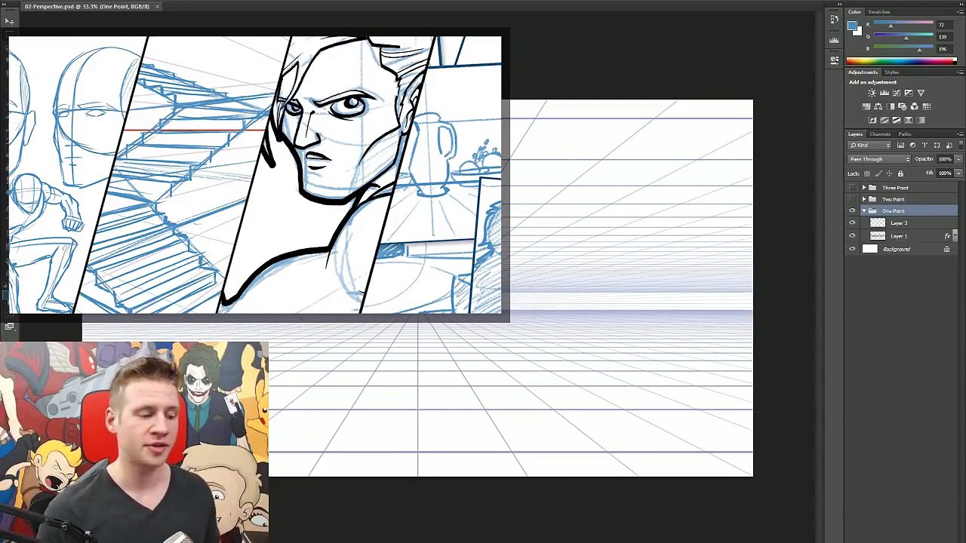Pick the background color swatch

click(x=857, y=31)
